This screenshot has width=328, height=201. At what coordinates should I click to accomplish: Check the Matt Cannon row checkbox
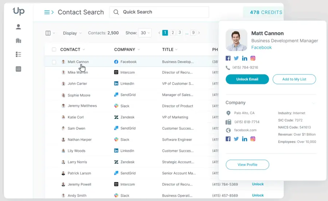point(54,62)
